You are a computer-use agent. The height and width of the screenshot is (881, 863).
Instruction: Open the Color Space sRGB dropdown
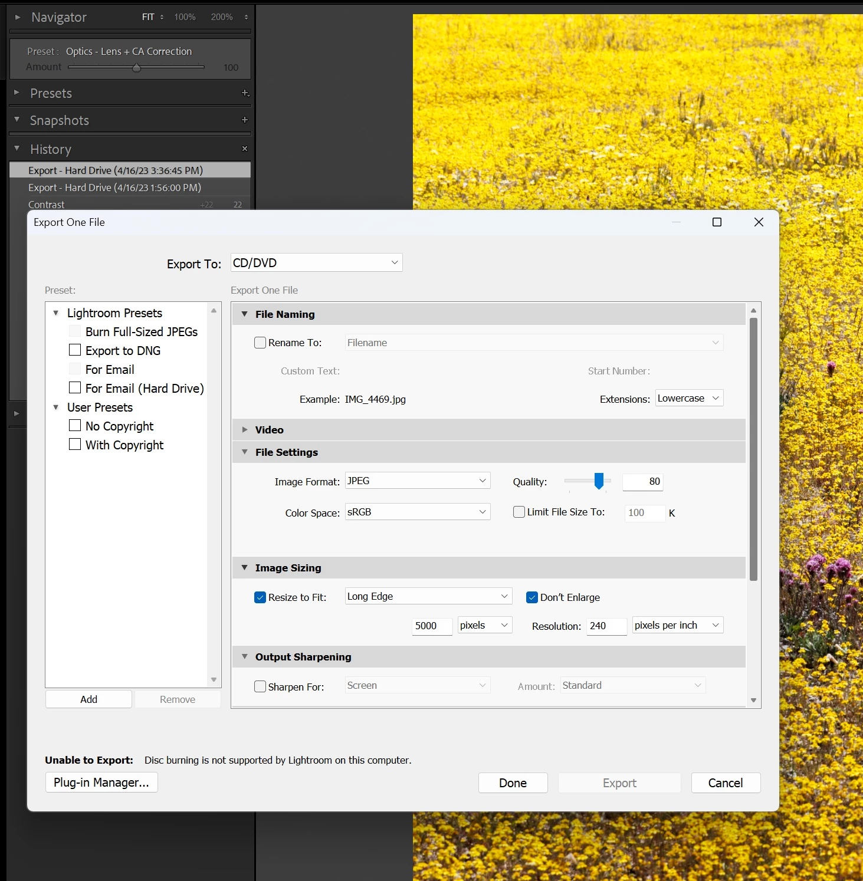[418, 512]
